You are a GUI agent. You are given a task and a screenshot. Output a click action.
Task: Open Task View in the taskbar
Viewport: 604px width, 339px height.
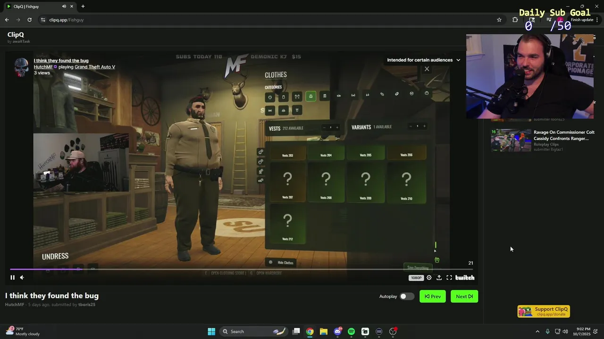pyautogui.click(x=296, y=331)
